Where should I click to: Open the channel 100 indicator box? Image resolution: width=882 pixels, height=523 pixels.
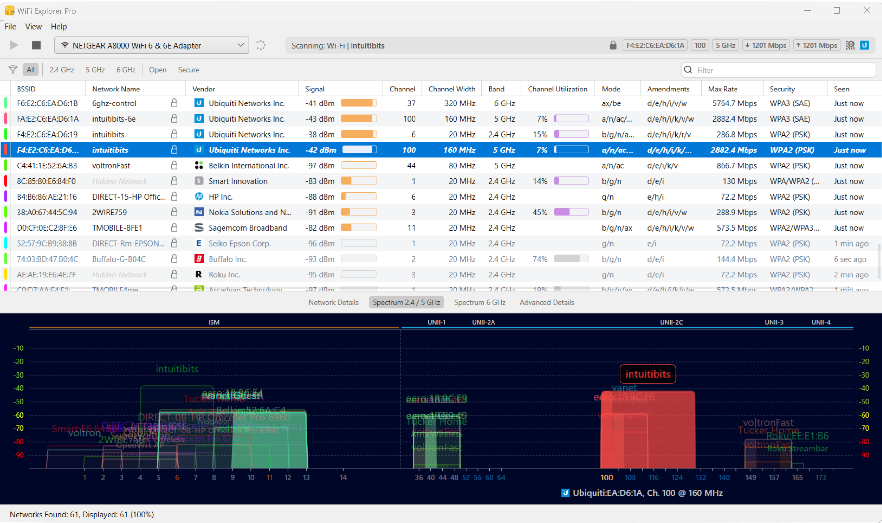tap(700, 45)
